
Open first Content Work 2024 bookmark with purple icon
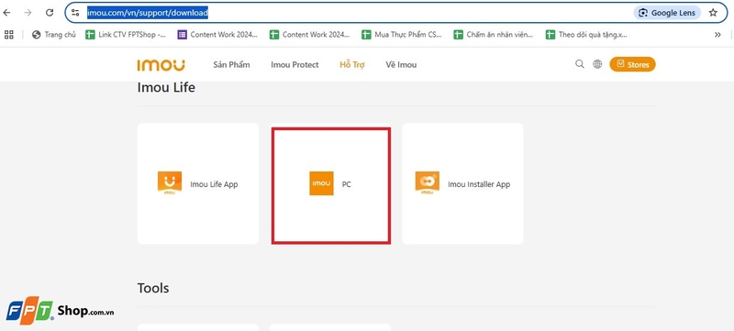tap(217, 35)
